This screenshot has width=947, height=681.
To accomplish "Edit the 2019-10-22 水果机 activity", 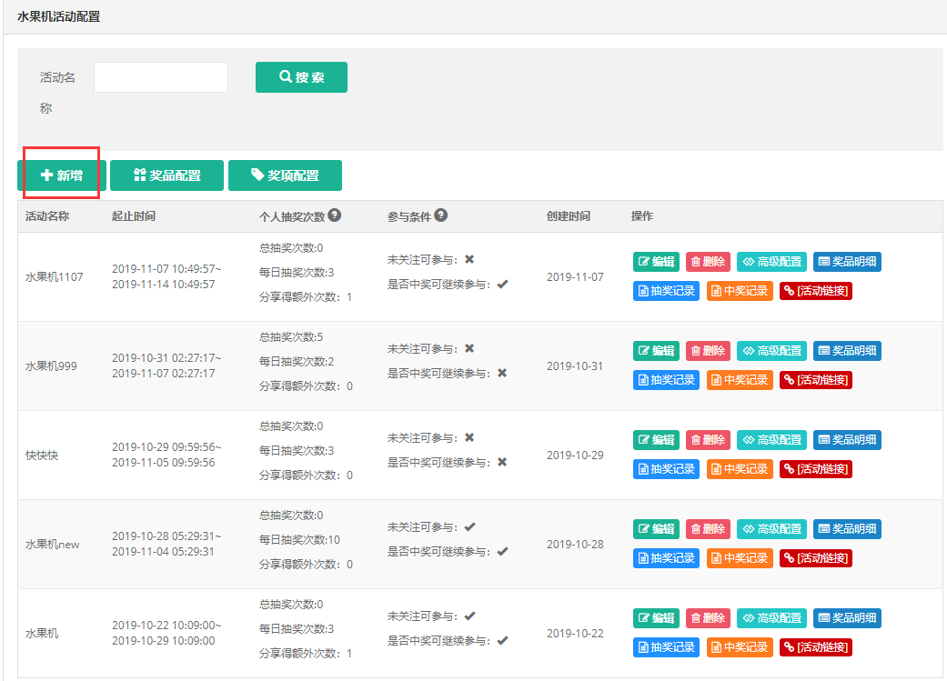I will [657, 618].
